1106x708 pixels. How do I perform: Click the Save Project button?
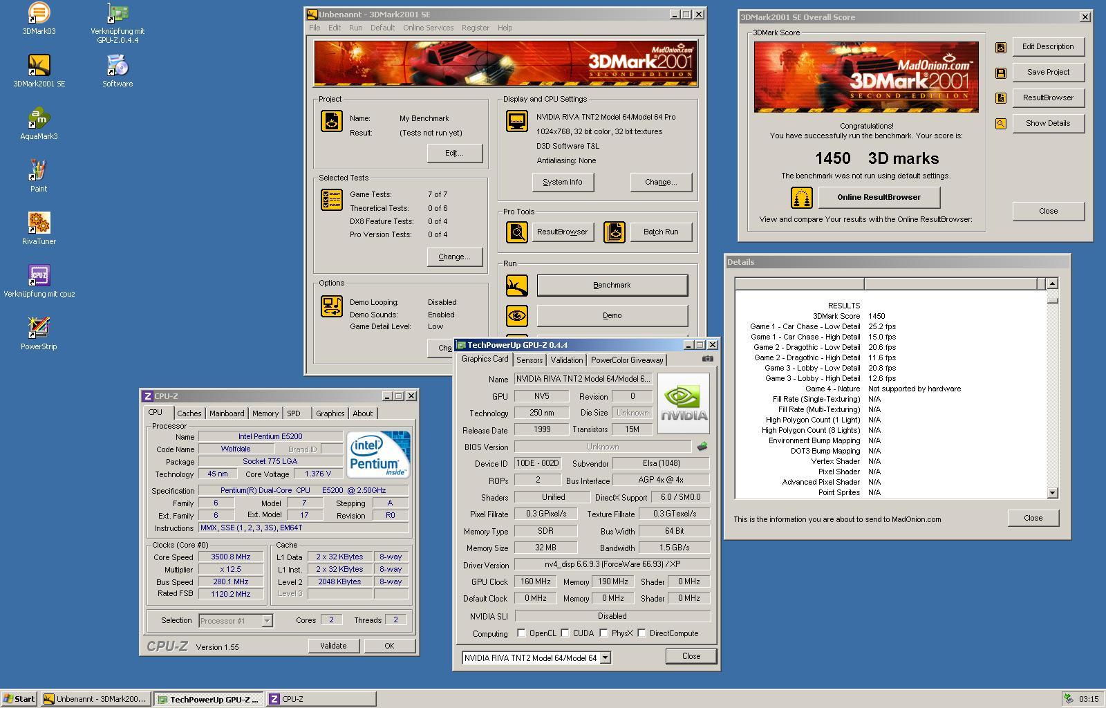tap(1048, 73)
